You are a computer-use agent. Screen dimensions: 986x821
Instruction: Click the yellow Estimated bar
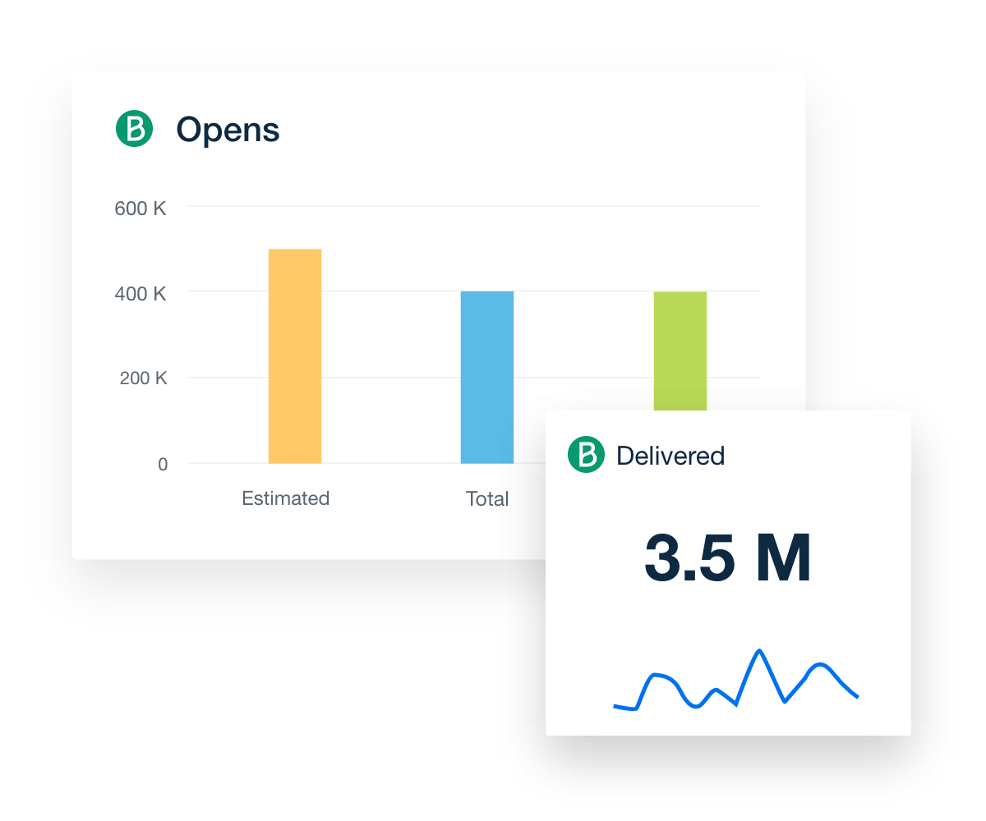[x=295, y=355]
